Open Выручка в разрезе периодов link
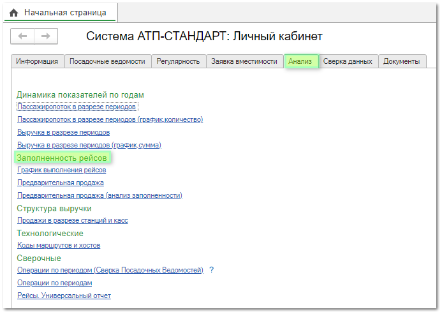The width and height of the screenshot is (442, 314). tap(63, 132)
